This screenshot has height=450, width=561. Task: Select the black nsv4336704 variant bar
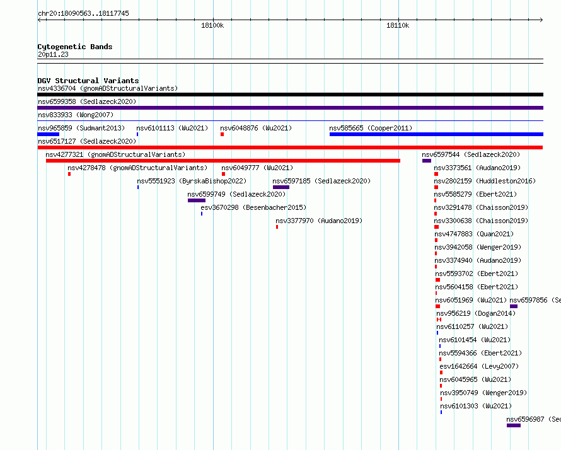[290, 95]
